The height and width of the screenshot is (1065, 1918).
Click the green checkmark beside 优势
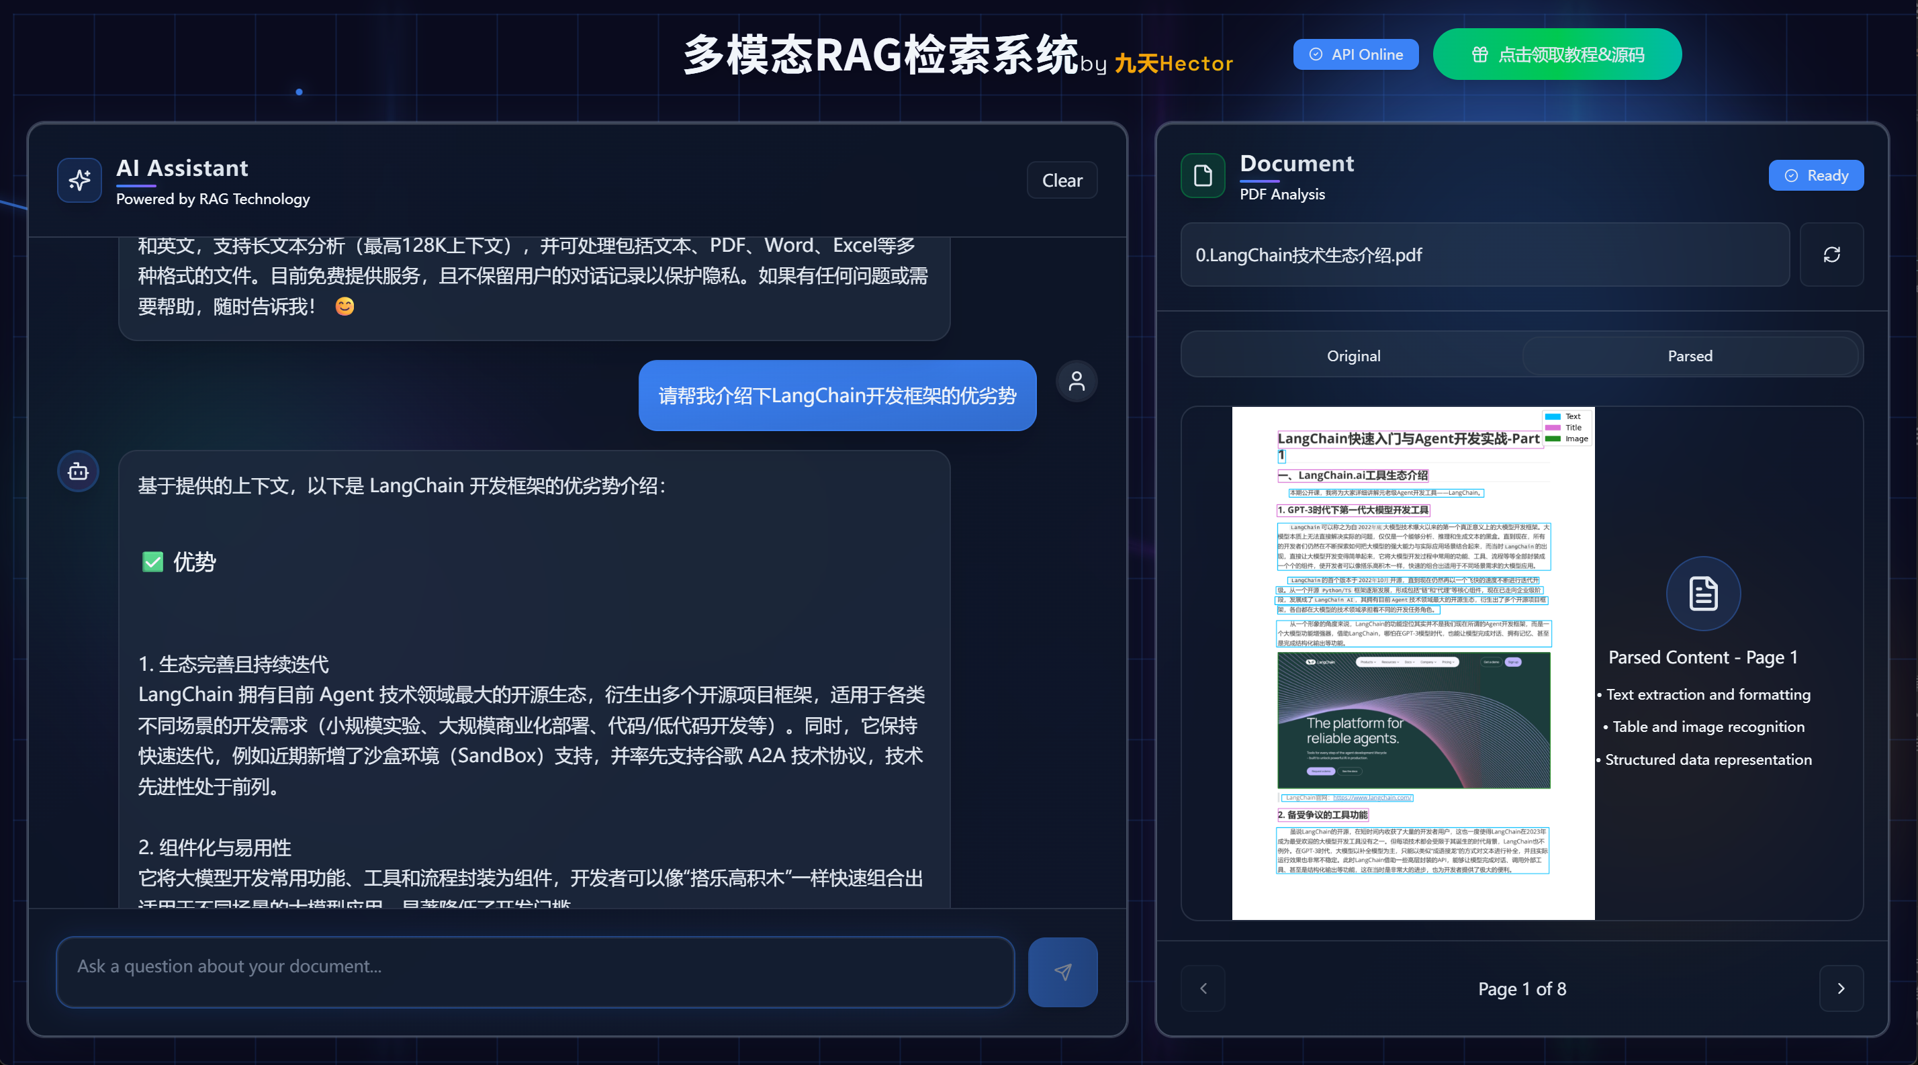coord(152,562)
